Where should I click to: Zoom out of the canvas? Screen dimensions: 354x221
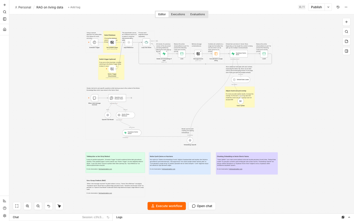coord(38,206)
